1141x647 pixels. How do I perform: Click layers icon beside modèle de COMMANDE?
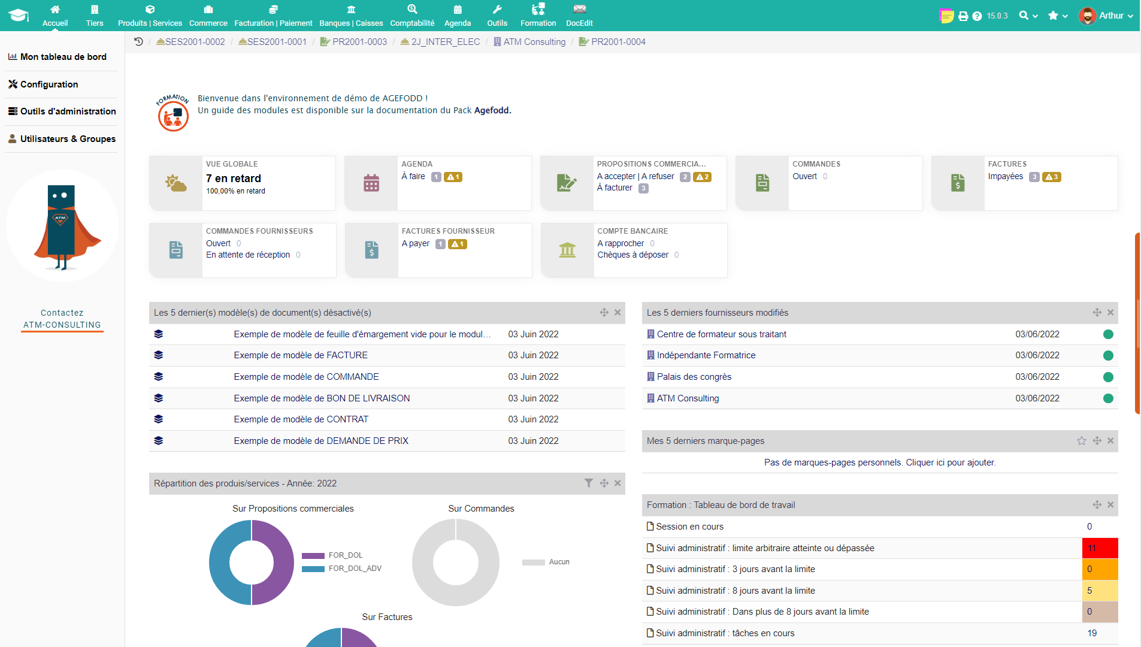pos(158,377)
